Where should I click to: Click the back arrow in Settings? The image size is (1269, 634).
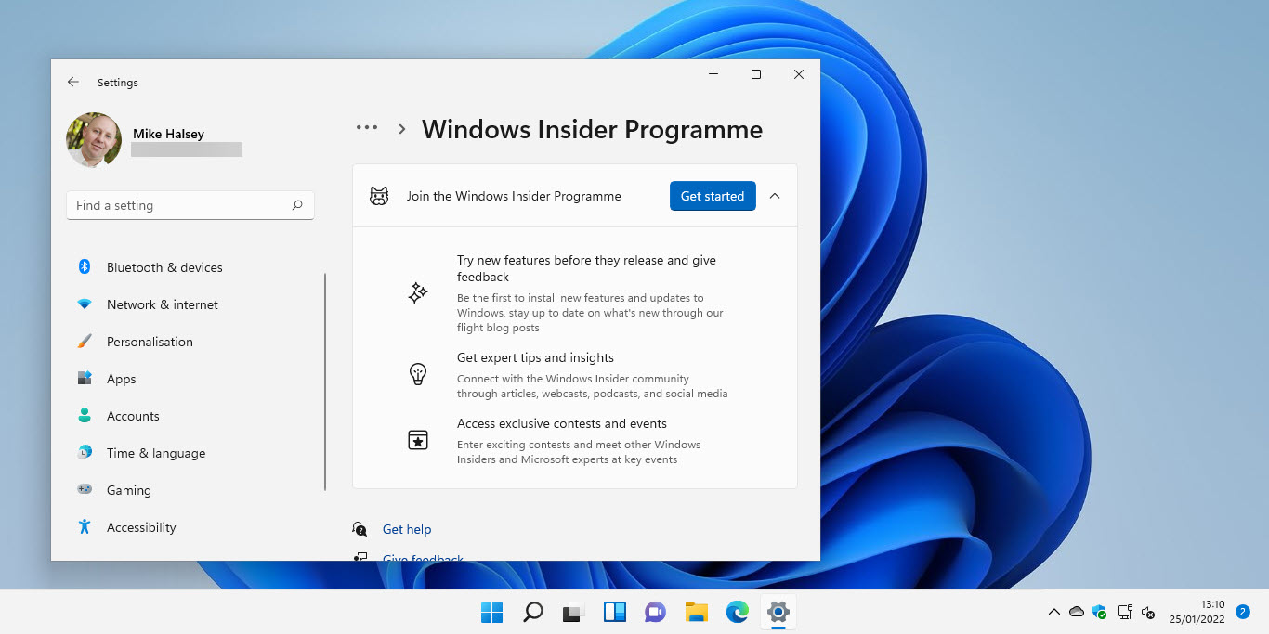pyautogui.click(x=72, y=82)
